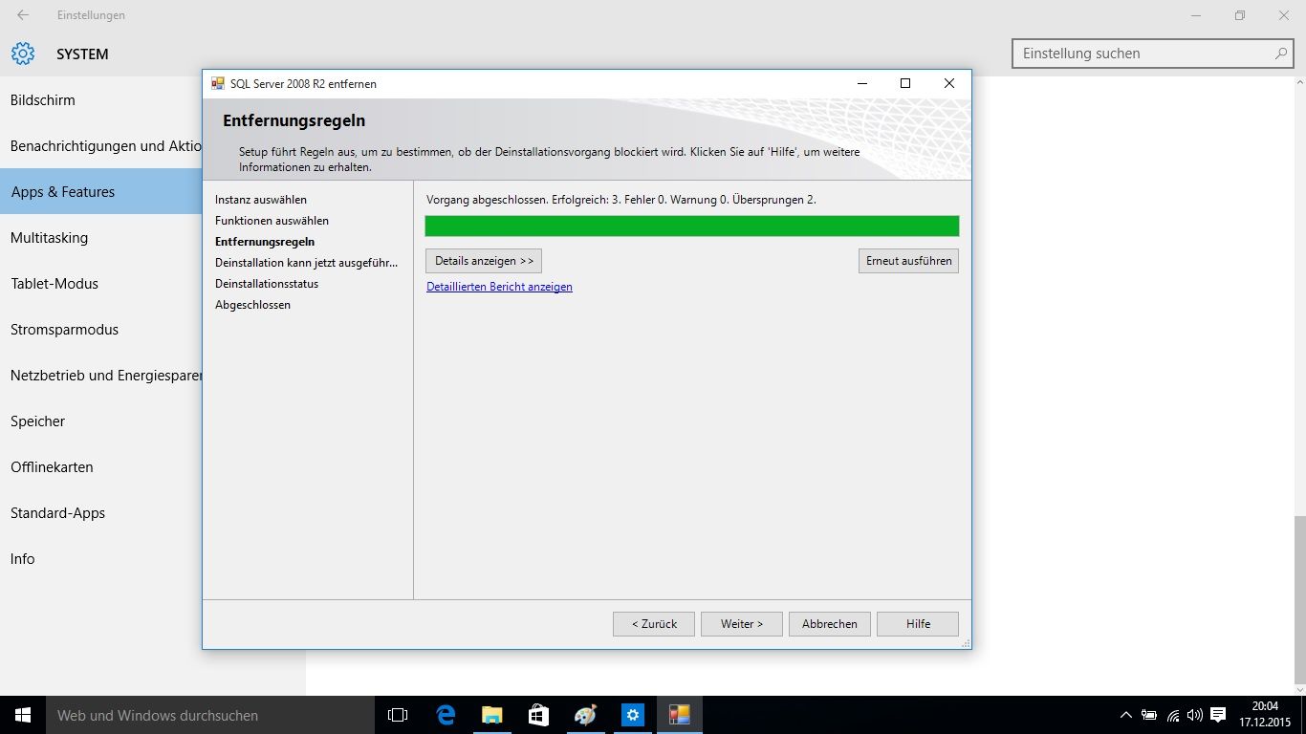Open the Windows Start menu
The image size is (1306, 734).
[x=23, y=715]
